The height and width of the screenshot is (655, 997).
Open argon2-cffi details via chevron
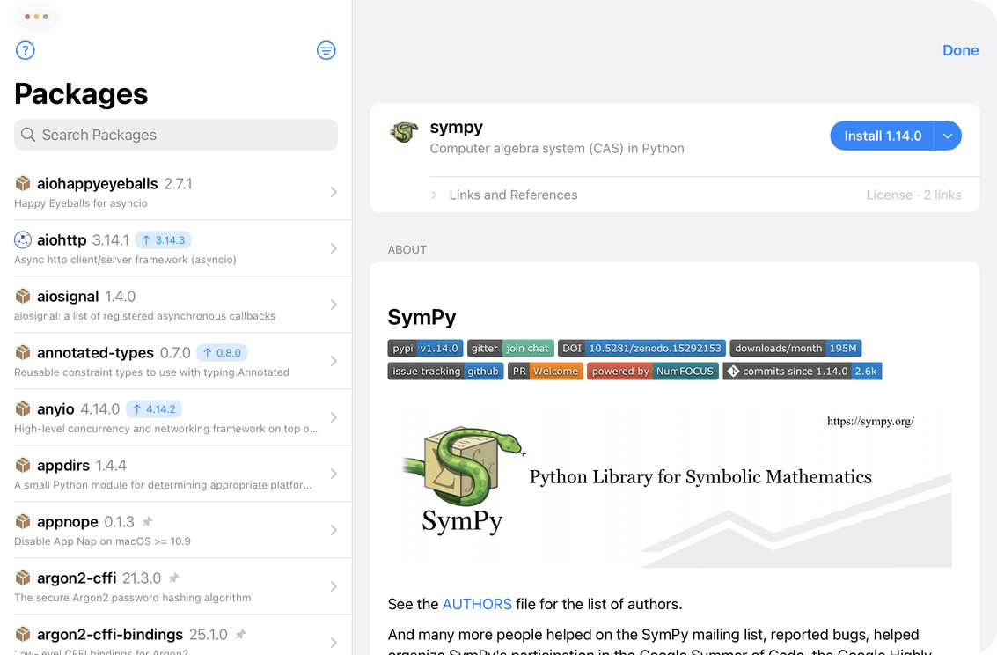point(334,586)
